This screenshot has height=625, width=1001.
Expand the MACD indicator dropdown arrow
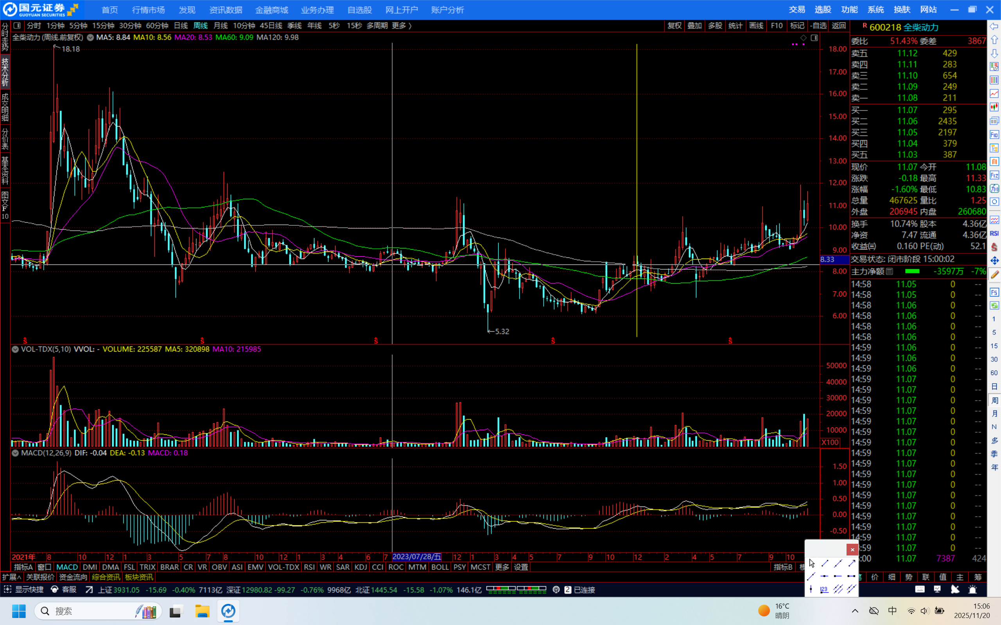coord(15,453)
